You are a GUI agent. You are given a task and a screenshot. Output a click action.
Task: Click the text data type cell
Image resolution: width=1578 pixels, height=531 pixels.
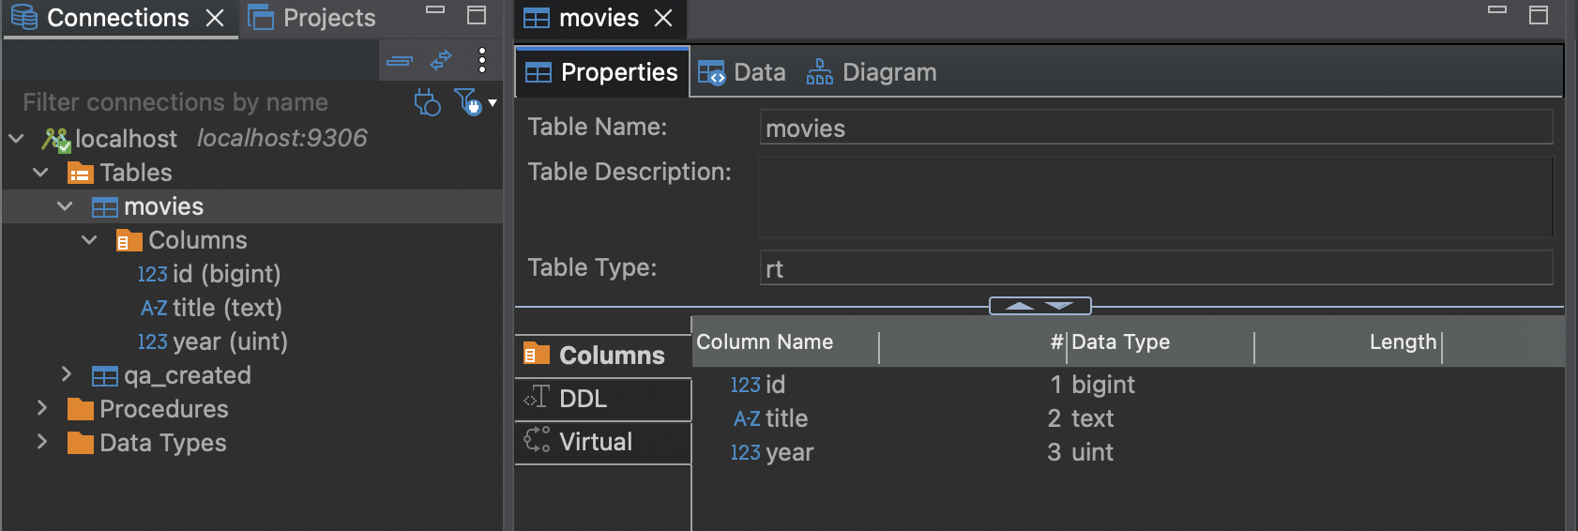(x=1092, y=418)
